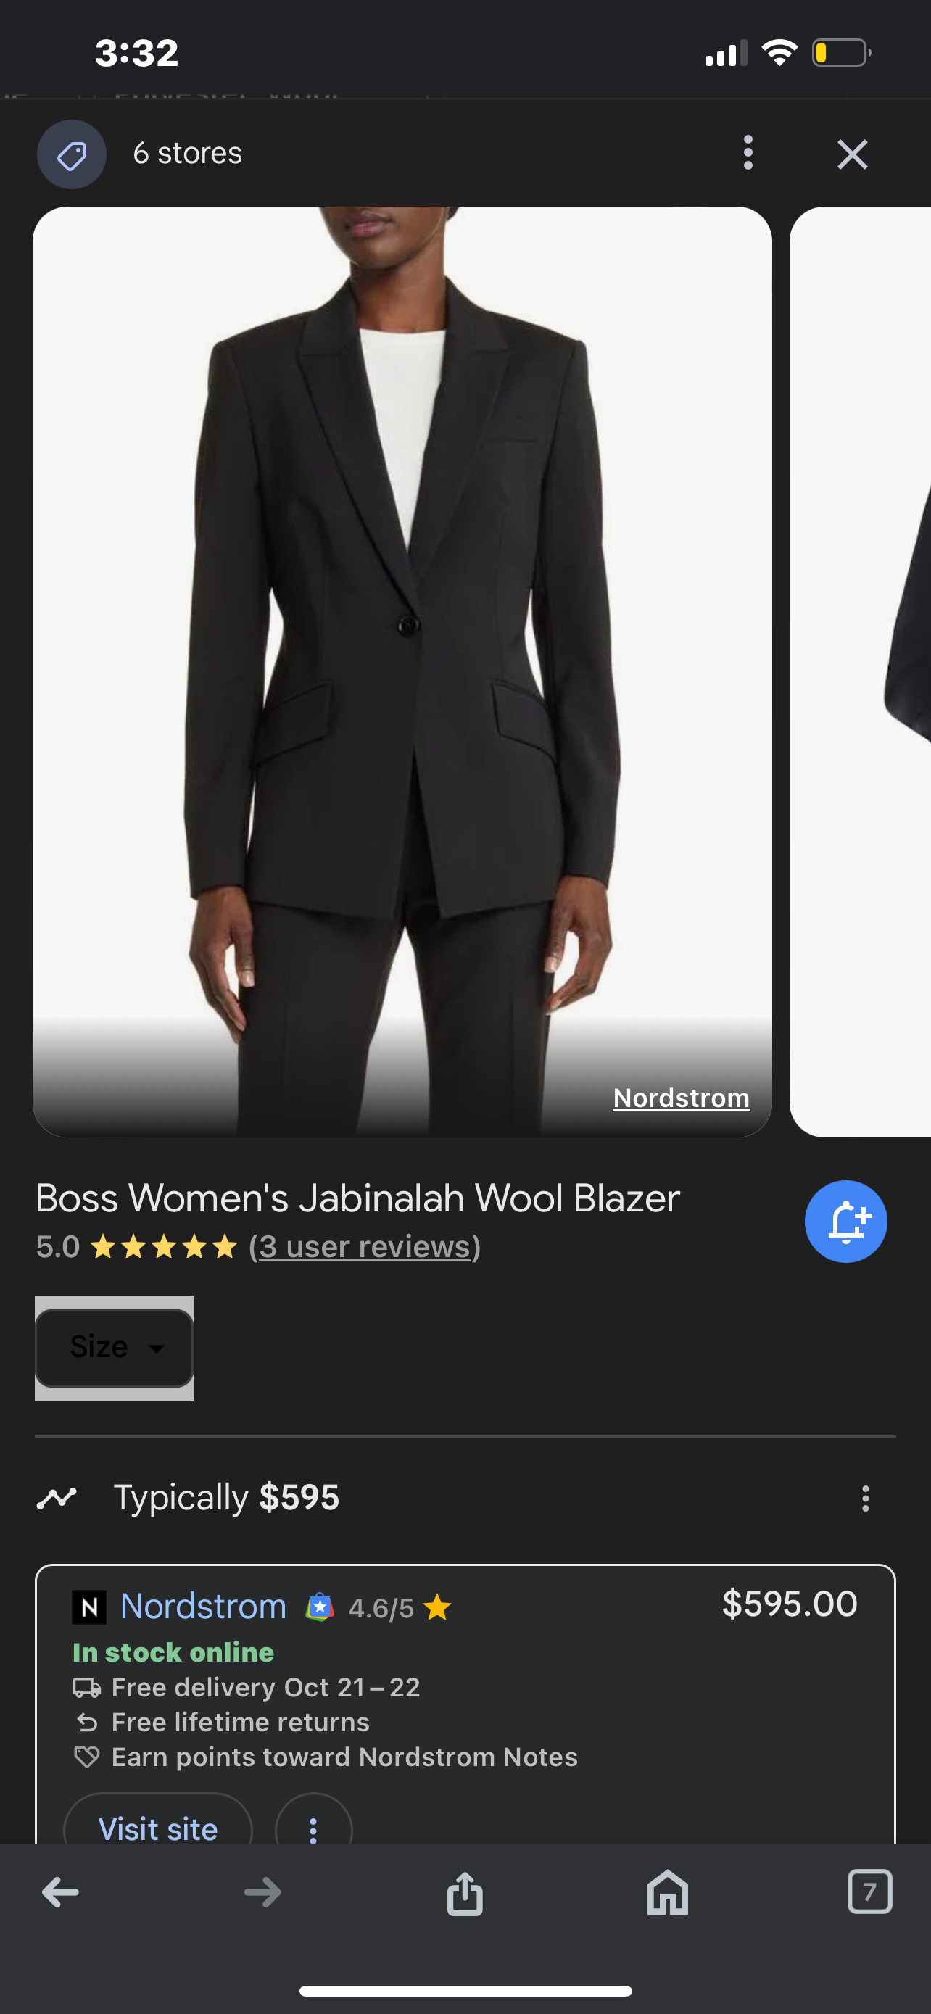Go forward with the browser forward arrow
931x2014 pixels.
(x=262, y=1893)
